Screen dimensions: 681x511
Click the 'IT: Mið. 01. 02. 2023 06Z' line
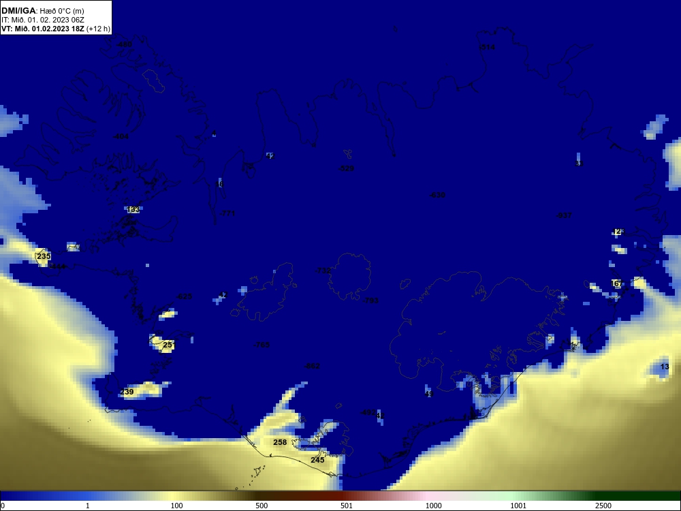(x=42, y=20)
